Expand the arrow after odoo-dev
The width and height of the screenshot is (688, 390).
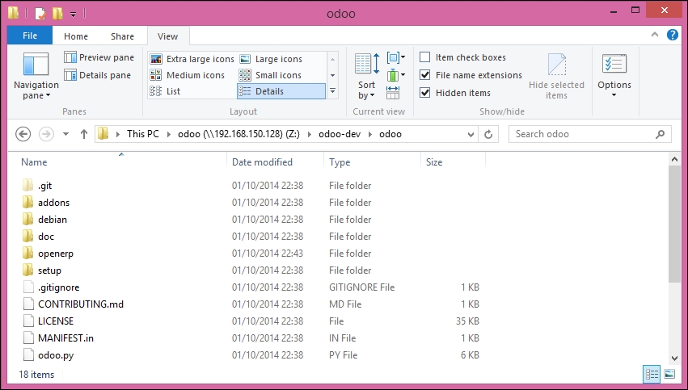pyautogui.click(x=370, y=134)
